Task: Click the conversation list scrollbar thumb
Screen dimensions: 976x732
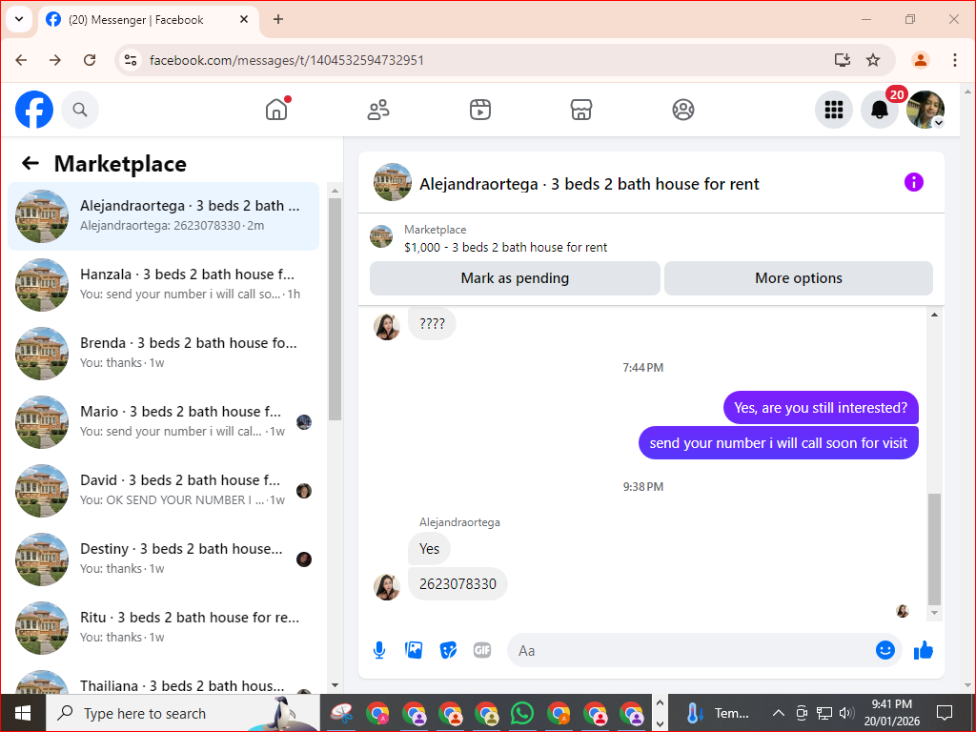Action: (335, 309)
